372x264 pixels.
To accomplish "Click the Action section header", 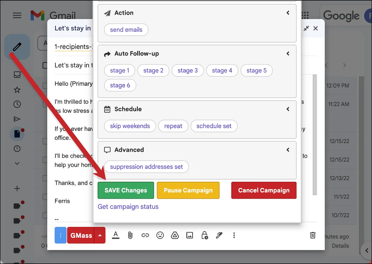I will tap(124, 13).
